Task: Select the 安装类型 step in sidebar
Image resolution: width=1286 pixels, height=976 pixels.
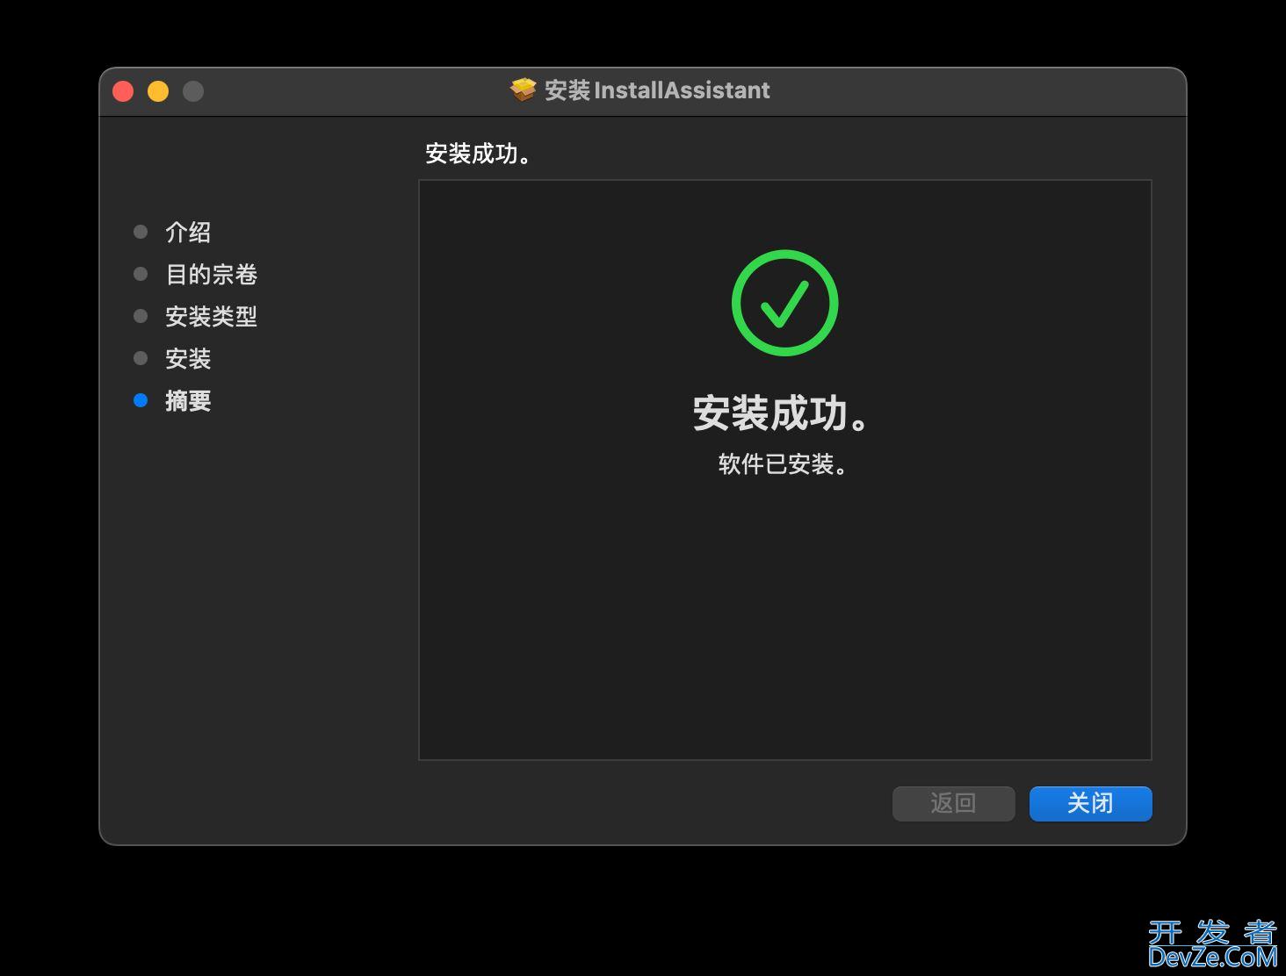Action: 211,316
